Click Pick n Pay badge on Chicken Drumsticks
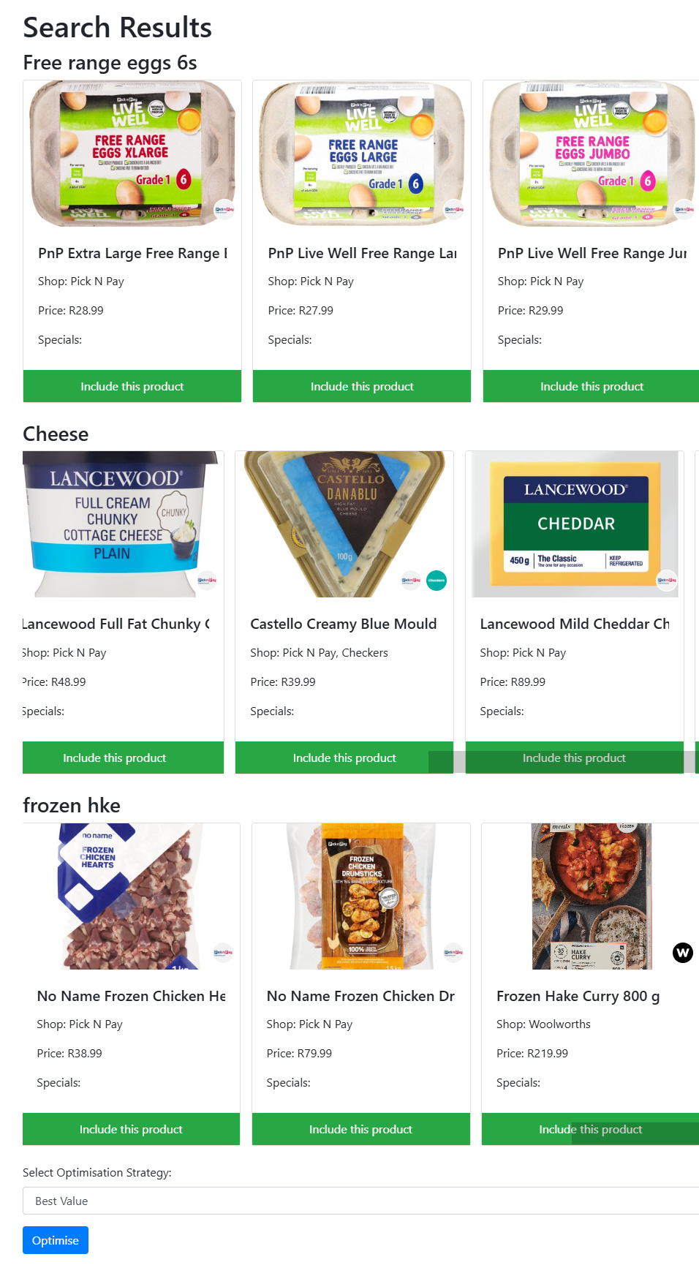 453,952
